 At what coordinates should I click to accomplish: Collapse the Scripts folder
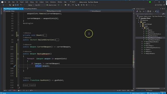coord(140,26)
